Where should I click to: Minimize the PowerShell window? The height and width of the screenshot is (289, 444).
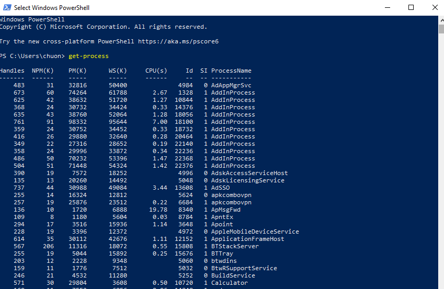[386, 7]
